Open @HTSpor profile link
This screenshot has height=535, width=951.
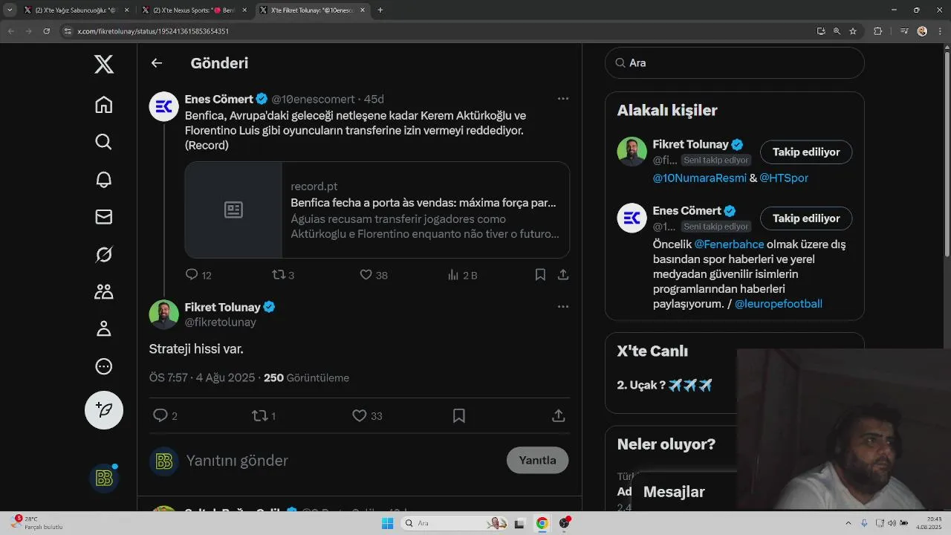[x=784, y=178]
